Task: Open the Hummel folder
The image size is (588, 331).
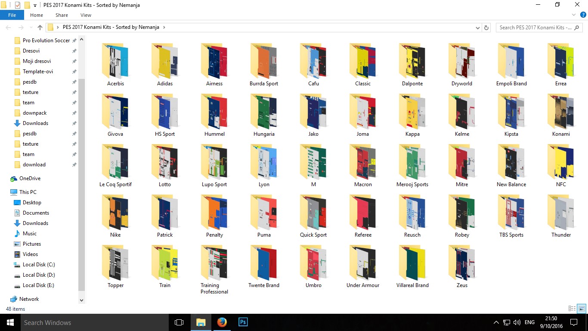Action: pos(214,115)
